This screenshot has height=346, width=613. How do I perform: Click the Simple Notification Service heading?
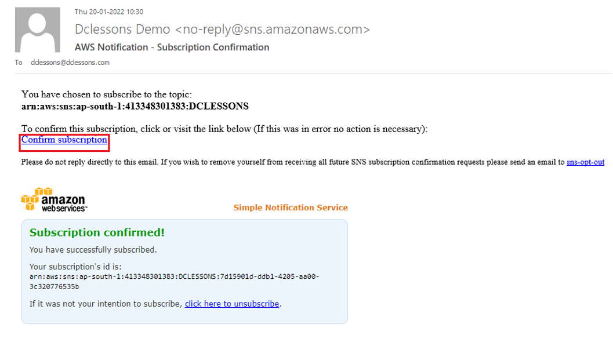pyautogui.click(x=291, y=207)
